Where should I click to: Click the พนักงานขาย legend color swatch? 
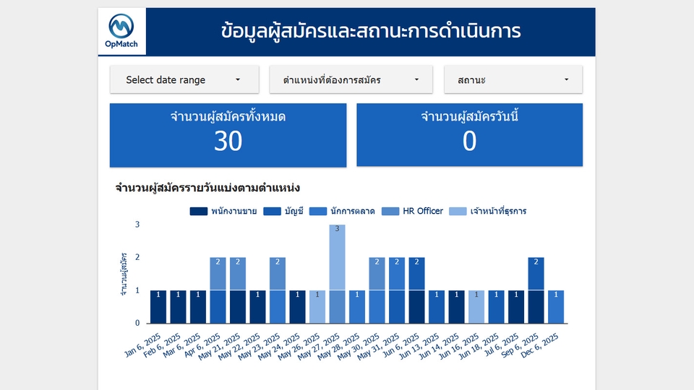199,212
